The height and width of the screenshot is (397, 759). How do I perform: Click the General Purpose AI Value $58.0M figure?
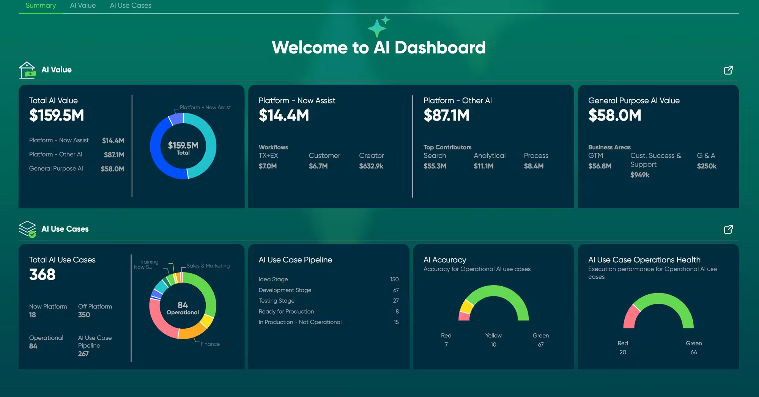614,115
